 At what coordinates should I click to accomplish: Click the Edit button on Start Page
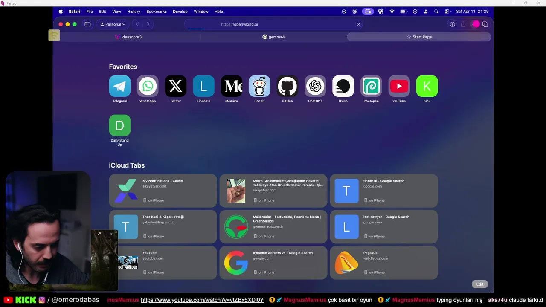pyautogui.click(x=480, y=284)
